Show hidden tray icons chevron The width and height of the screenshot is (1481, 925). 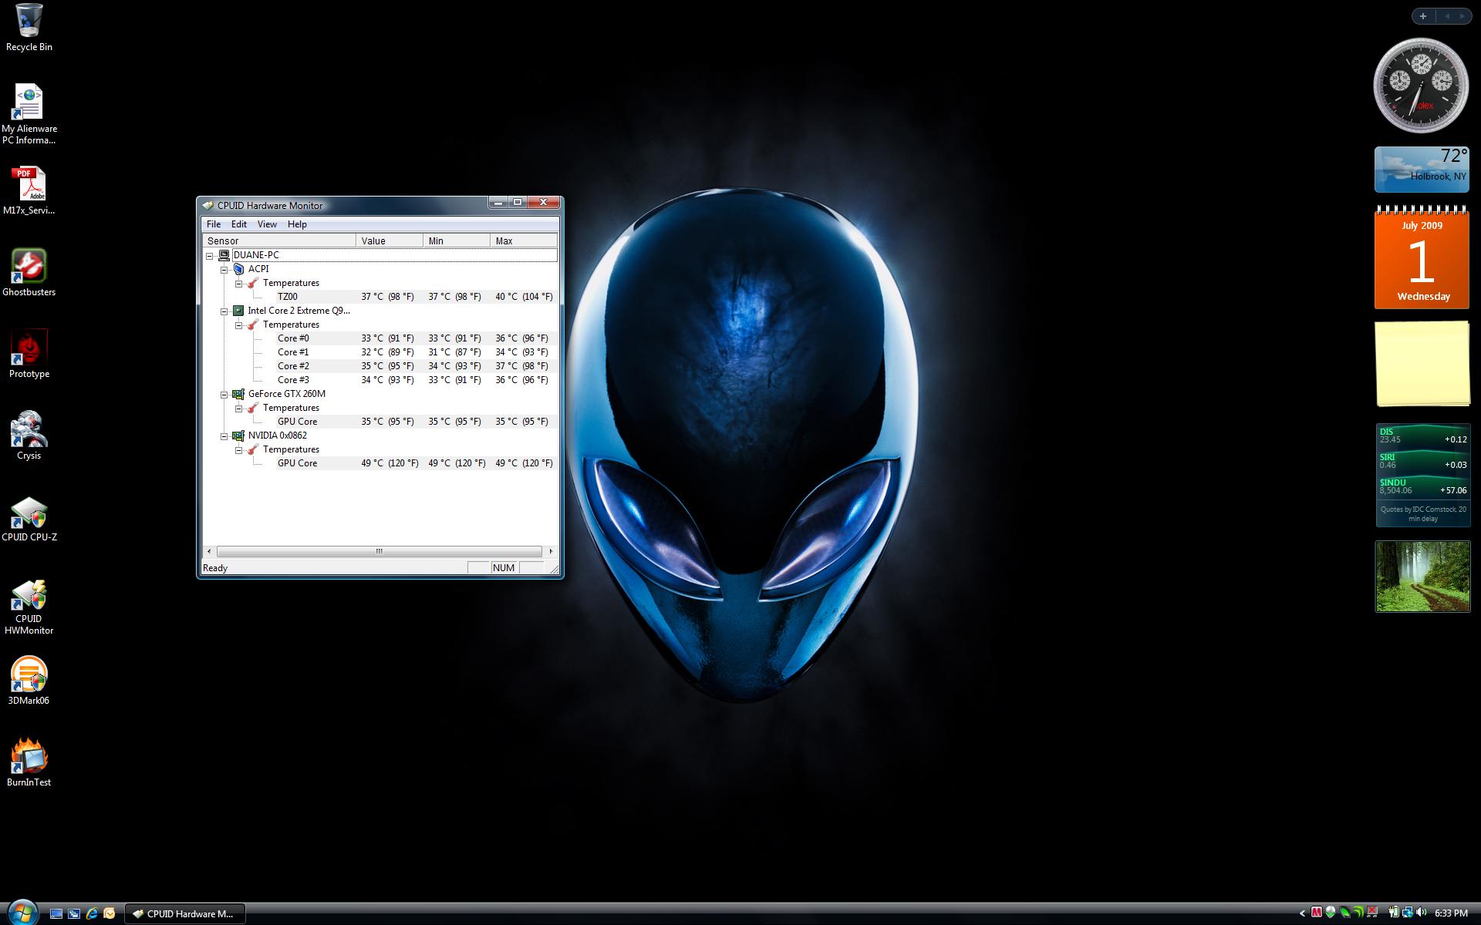click(1303, 913)
